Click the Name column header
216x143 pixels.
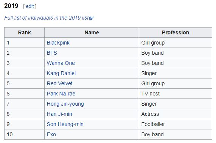click(x=92, y=32)
